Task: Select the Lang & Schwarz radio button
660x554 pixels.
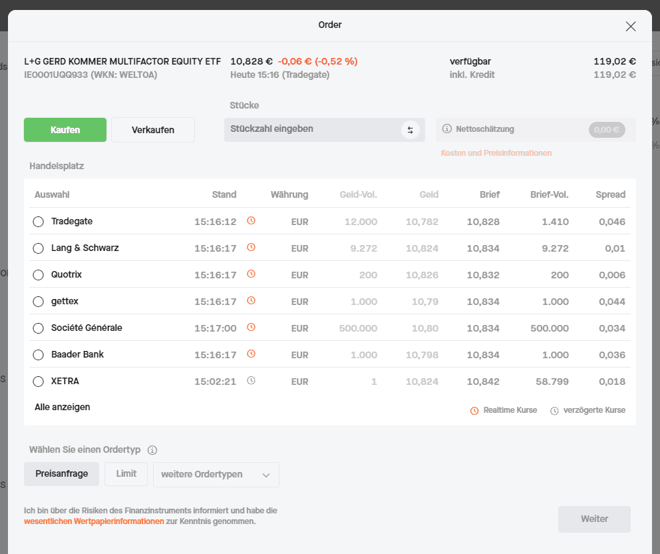Action: point(39,248)
